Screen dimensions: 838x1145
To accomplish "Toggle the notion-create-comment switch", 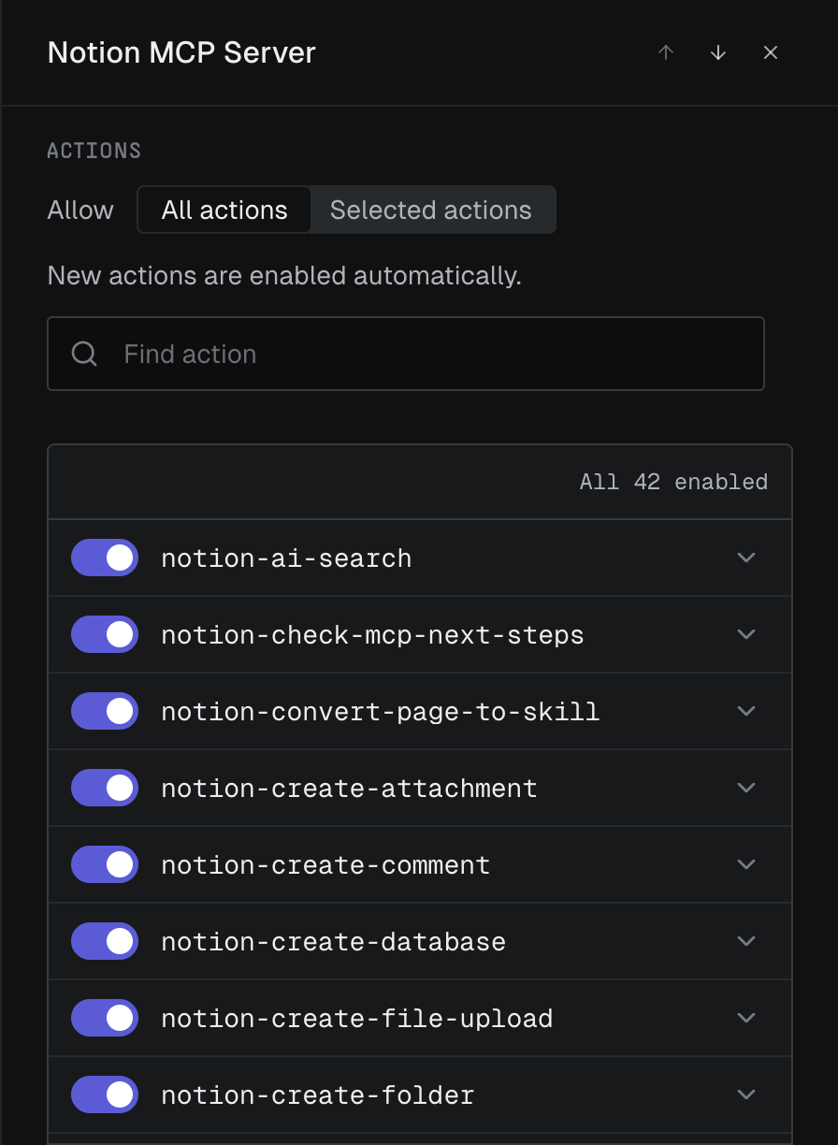I will click(105, 864).
